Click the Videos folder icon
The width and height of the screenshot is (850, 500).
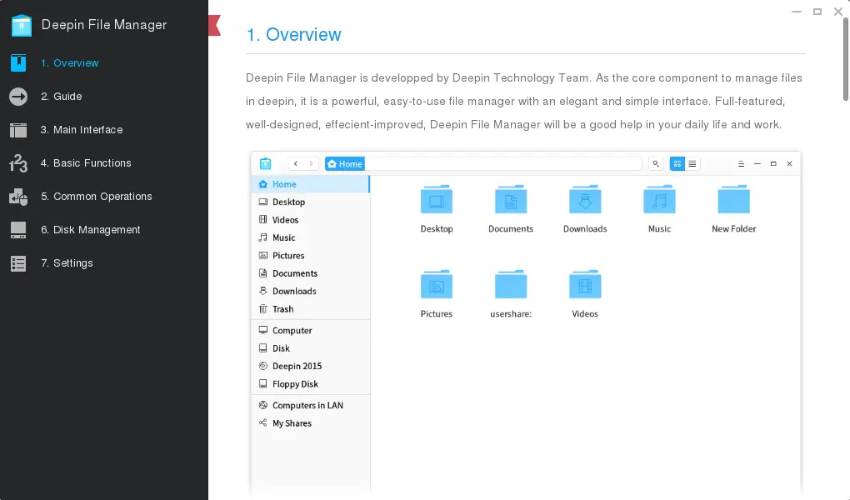tap(585, 283)
